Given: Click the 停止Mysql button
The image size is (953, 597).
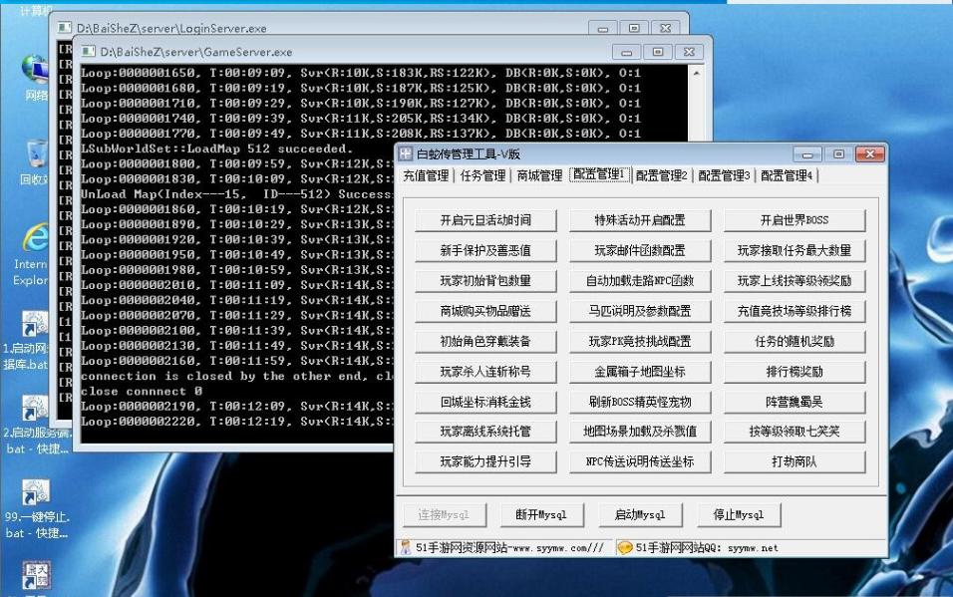Looking at the screenshot, I should click(739, 515).
